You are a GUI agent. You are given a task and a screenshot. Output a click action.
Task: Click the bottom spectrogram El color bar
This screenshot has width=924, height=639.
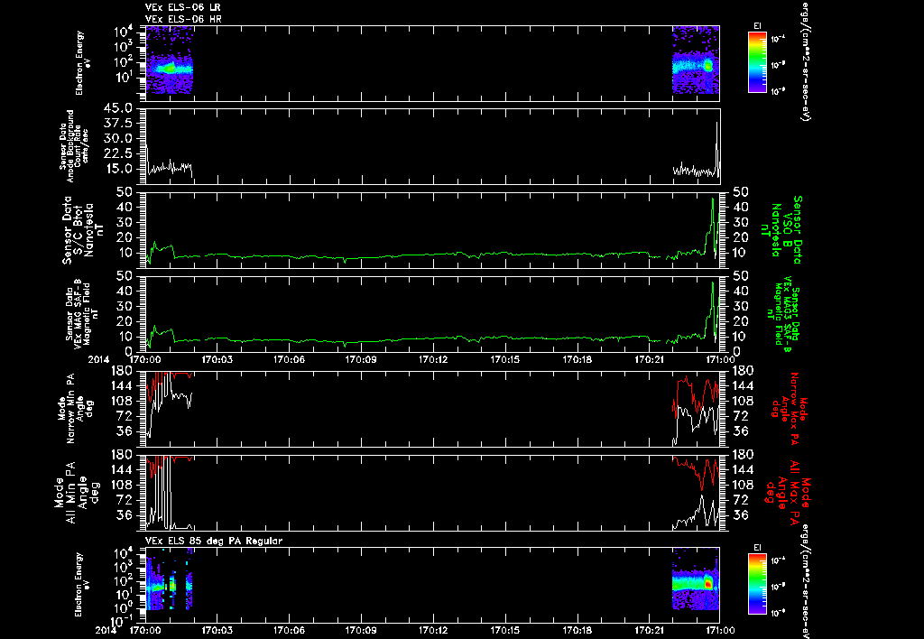point(757,584)
